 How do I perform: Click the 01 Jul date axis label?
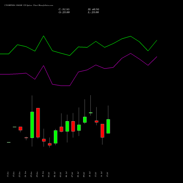coord(49,175)
